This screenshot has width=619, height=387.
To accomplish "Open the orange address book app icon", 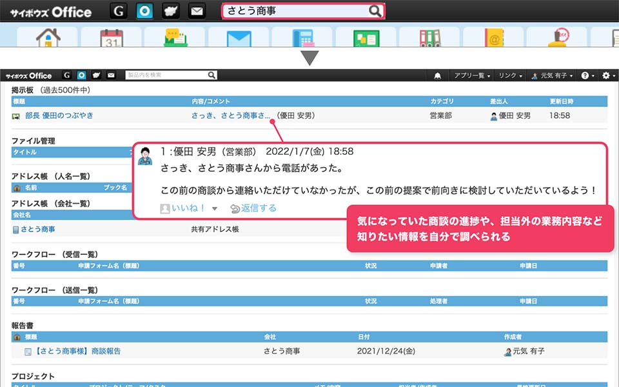I will (x=494, y=37).
